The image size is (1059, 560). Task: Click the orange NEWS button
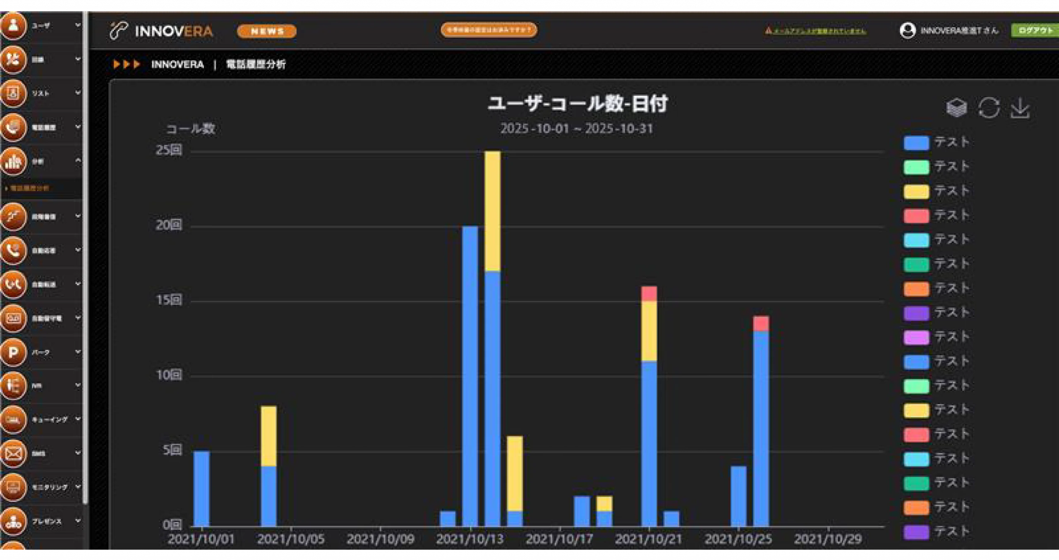pos(267,31)
